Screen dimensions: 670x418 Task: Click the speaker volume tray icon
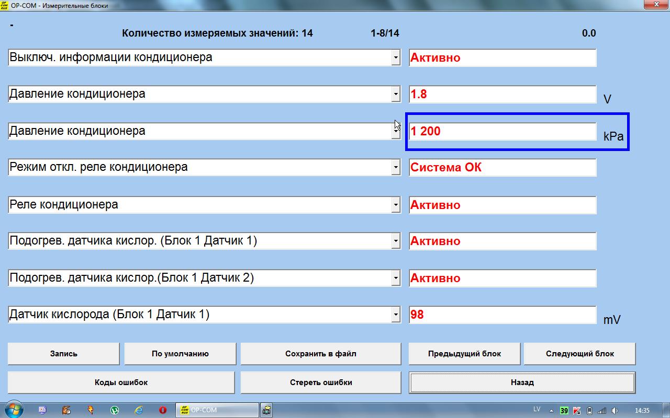pos(615,411)
